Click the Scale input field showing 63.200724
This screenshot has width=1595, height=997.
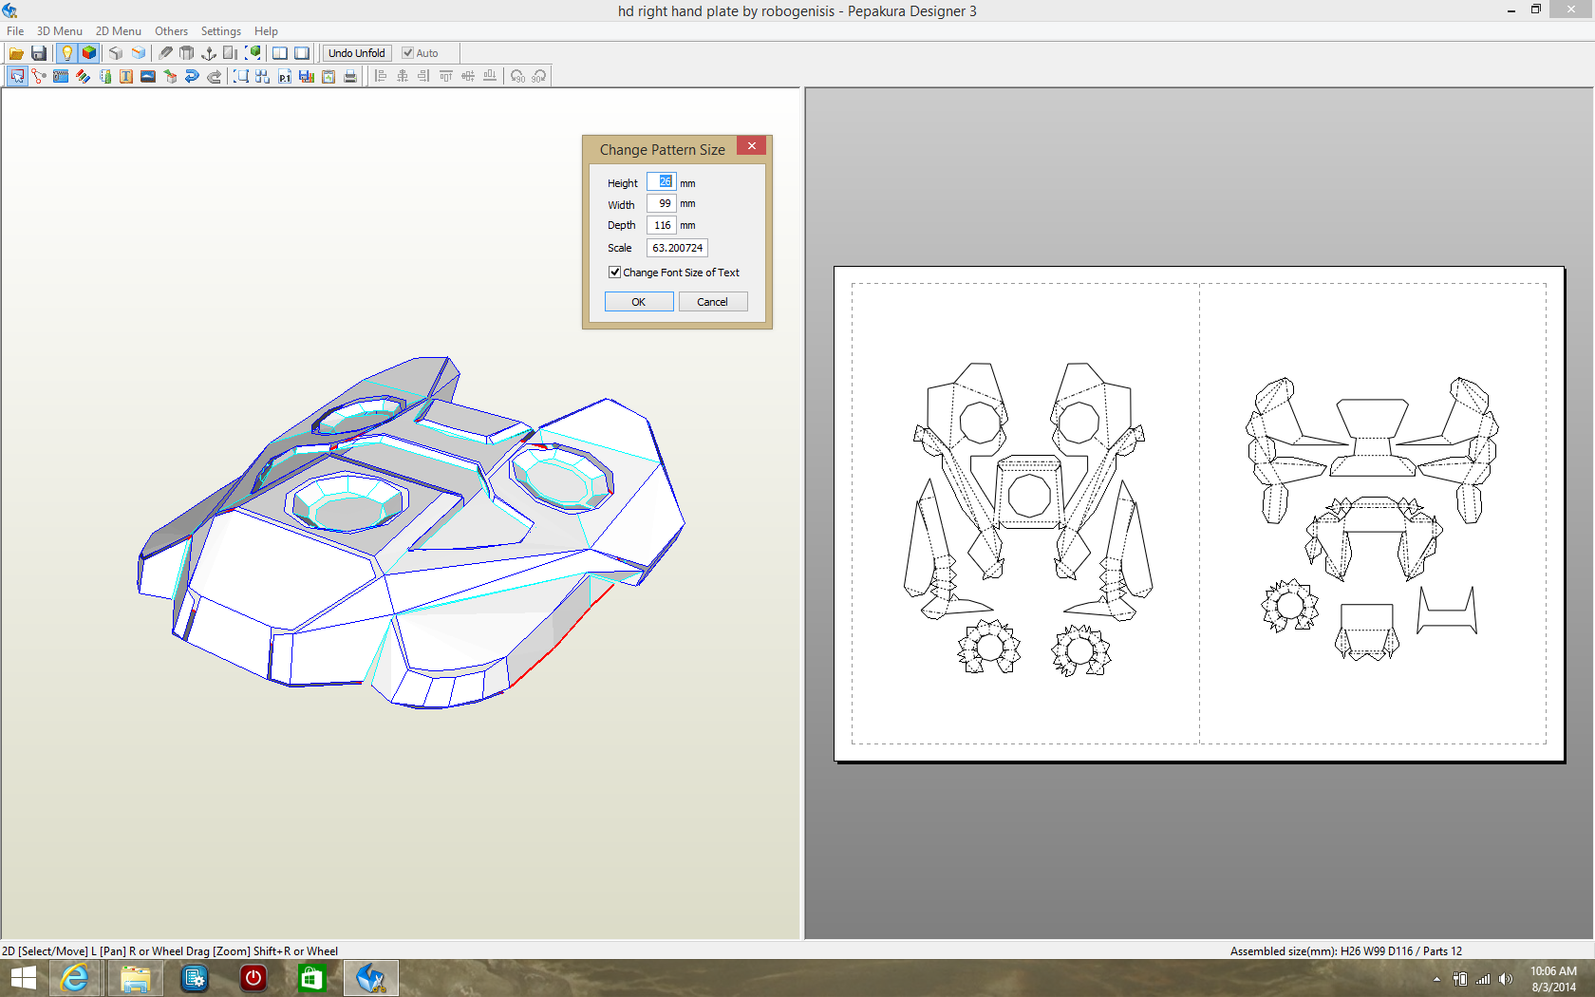pos(678,248)
